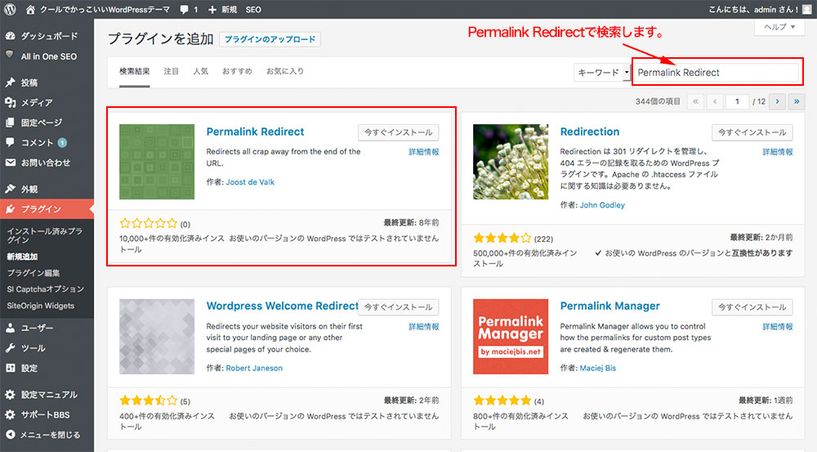Switch to the お気に入り tab

[285, 71]
